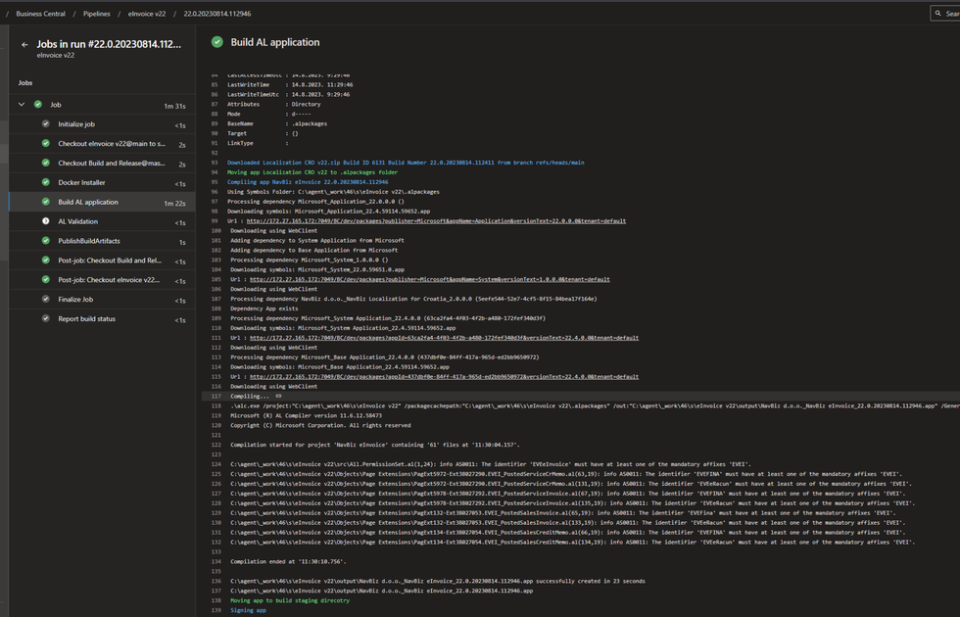Click the skipped status icon for AL Validation
Image resolution: width=960 pixels, height=617 pixels.
click(x=45, y=221)
